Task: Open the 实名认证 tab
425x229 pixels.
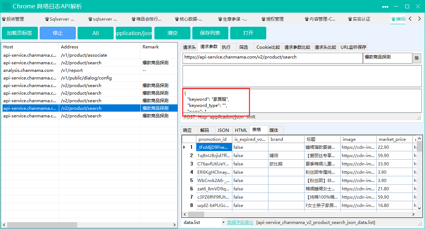Action: point(359,19)
